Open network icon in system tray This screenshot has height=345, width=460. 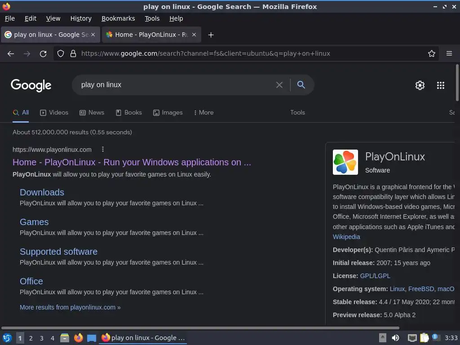pyautogui.click(x=412, y=338)
